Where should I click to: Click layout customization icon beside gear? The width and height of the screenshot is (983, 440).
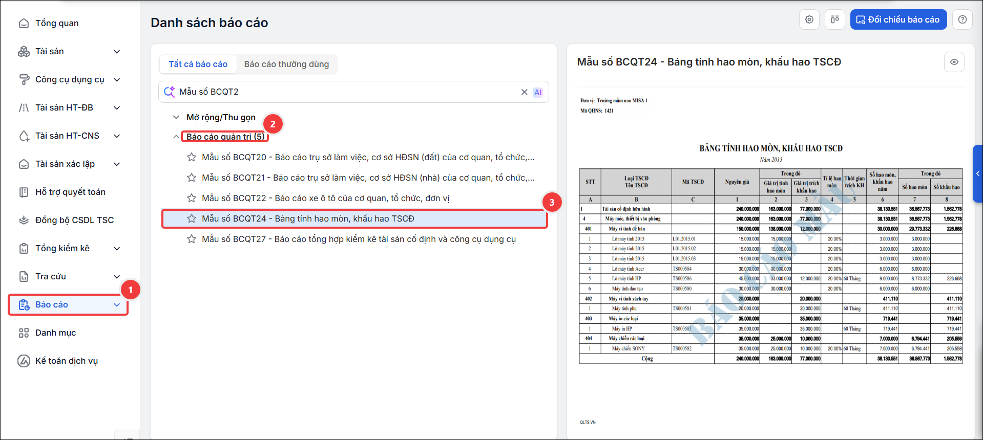pos(835,19)
